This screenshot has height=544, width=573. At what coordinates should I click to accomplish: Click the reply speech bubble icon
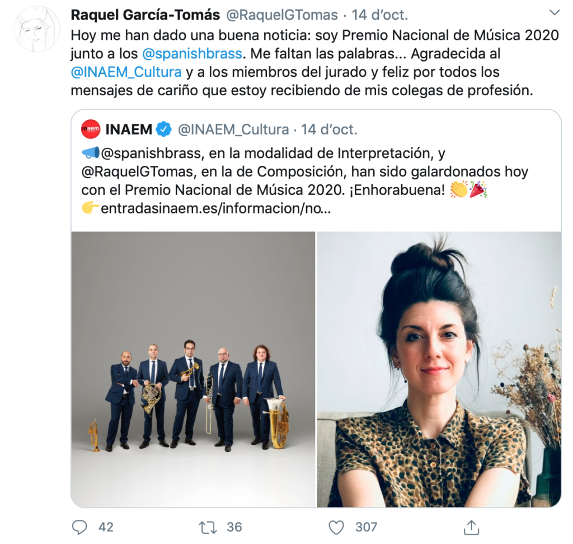point(79,527)
